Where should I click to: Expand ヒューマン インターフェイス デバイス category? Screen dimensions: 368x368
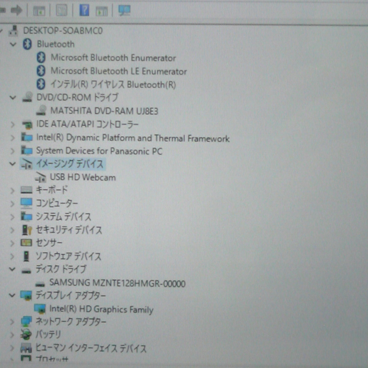coord(12,348)
